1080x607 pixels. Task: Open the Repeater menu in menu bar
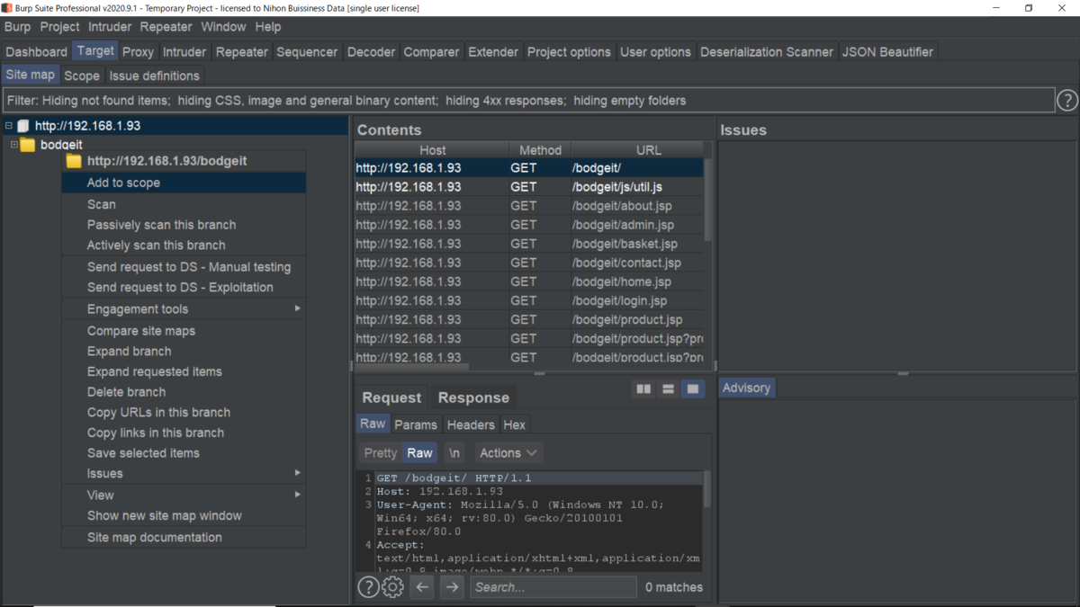pyautogui.click(x=166, y=27)
